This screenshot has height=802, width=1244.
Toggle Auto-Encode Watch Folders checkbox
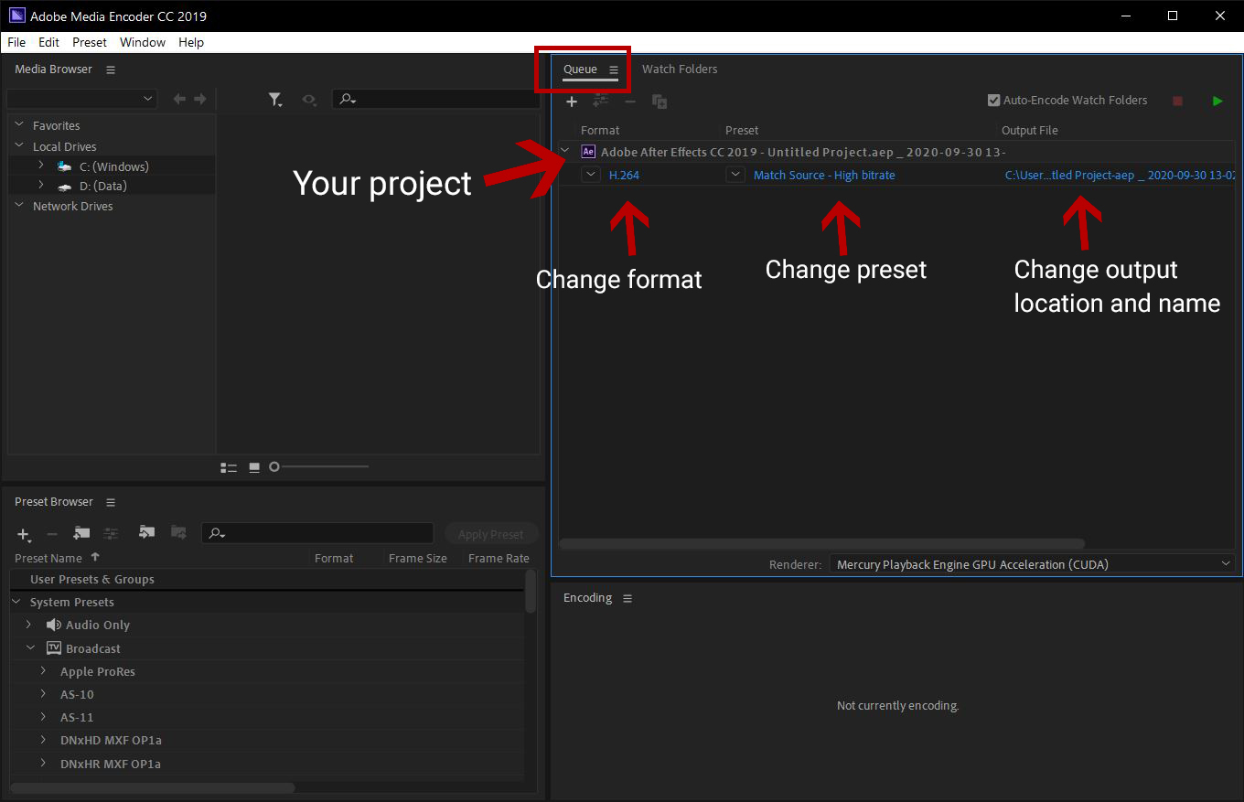click(x=994, y=101)
